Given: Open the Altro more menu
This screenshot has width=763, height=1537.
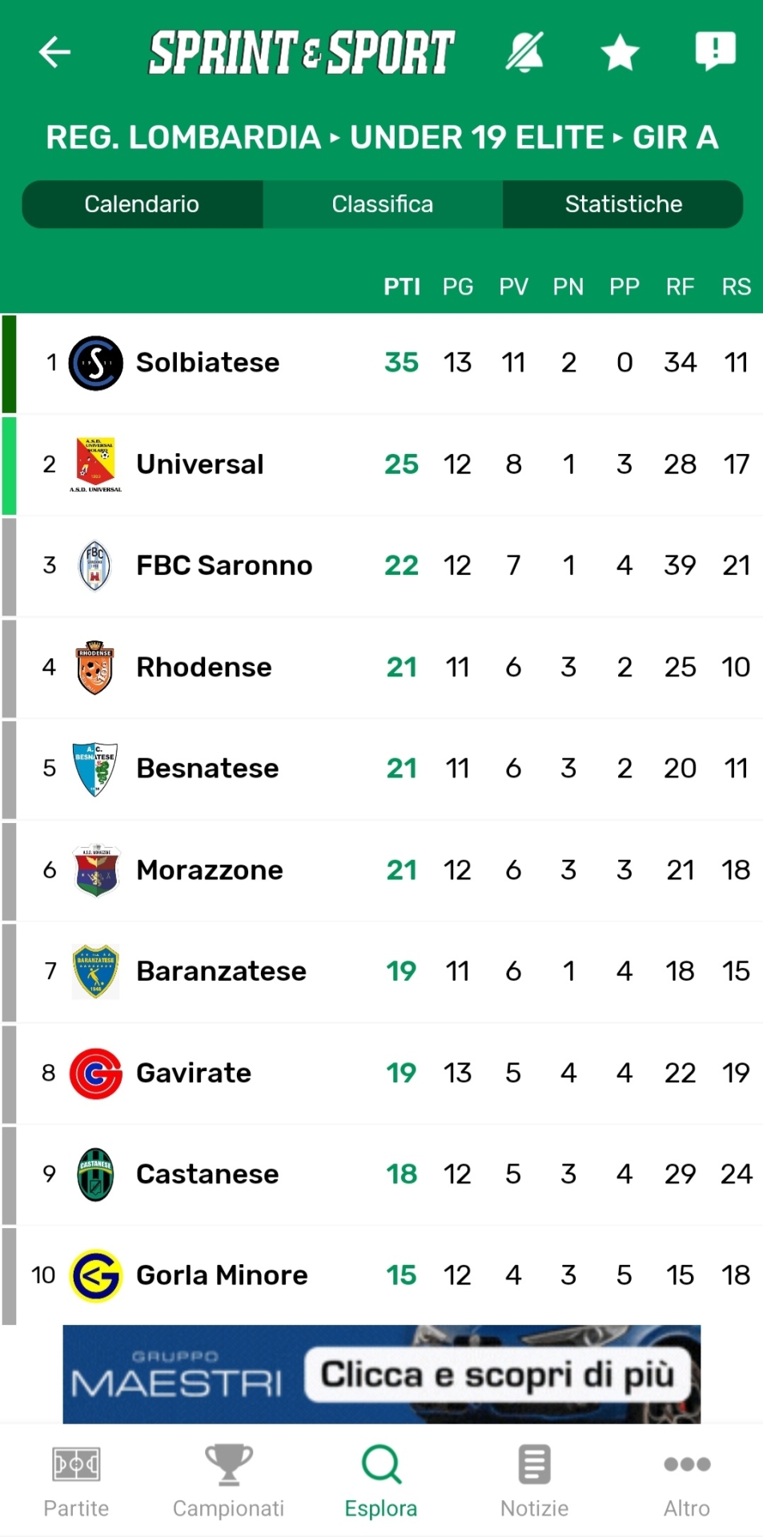Looking at the screenshot, I should point(687,1465).
